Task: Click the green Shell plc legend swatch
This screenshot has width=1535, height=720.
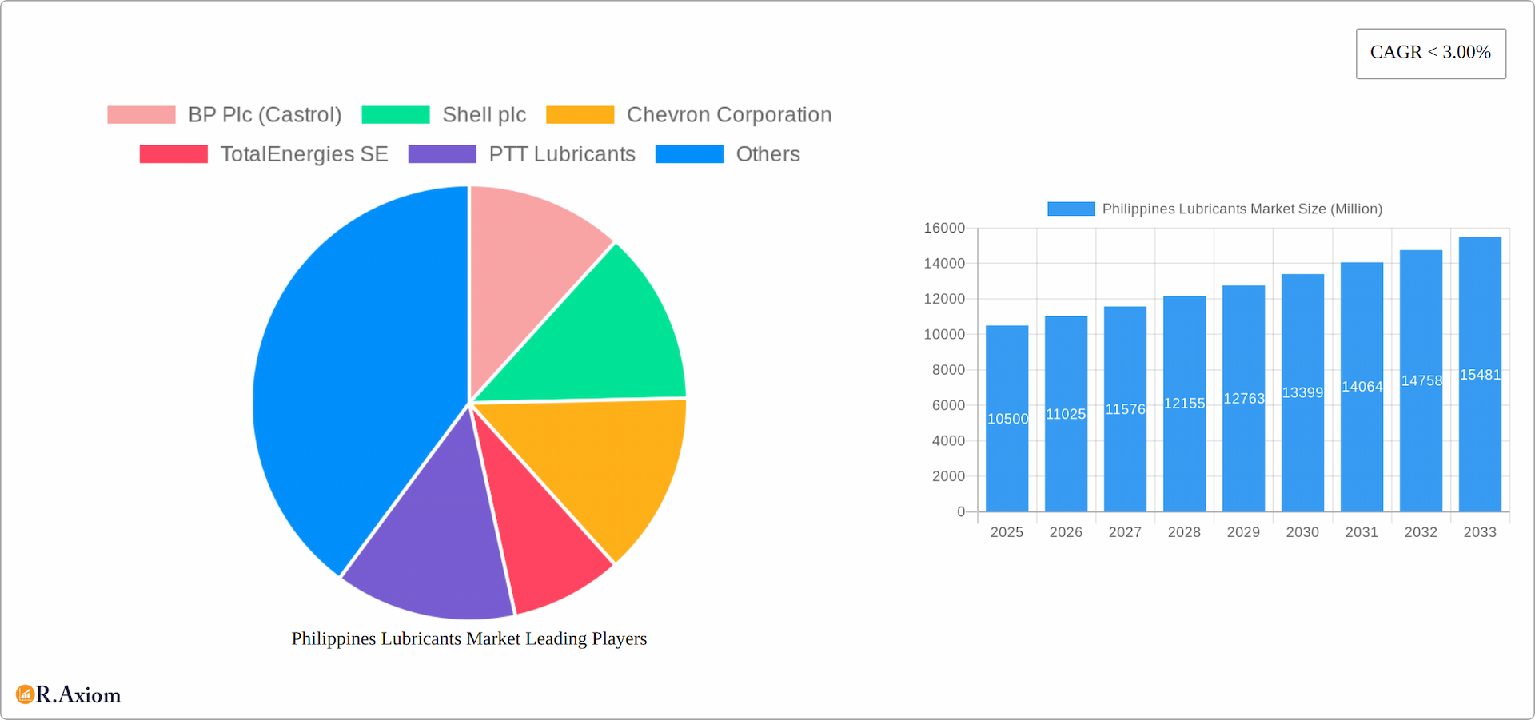Action: click(397, 114)
